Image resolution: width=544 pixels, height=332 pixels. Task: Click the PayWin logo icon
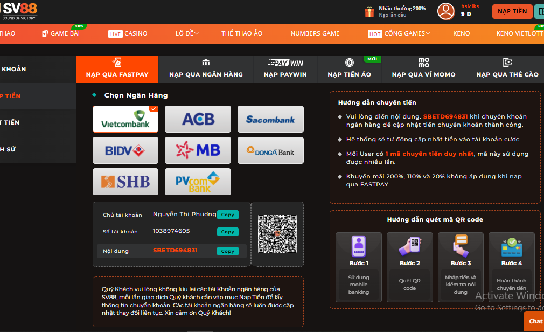pos(285,63)
